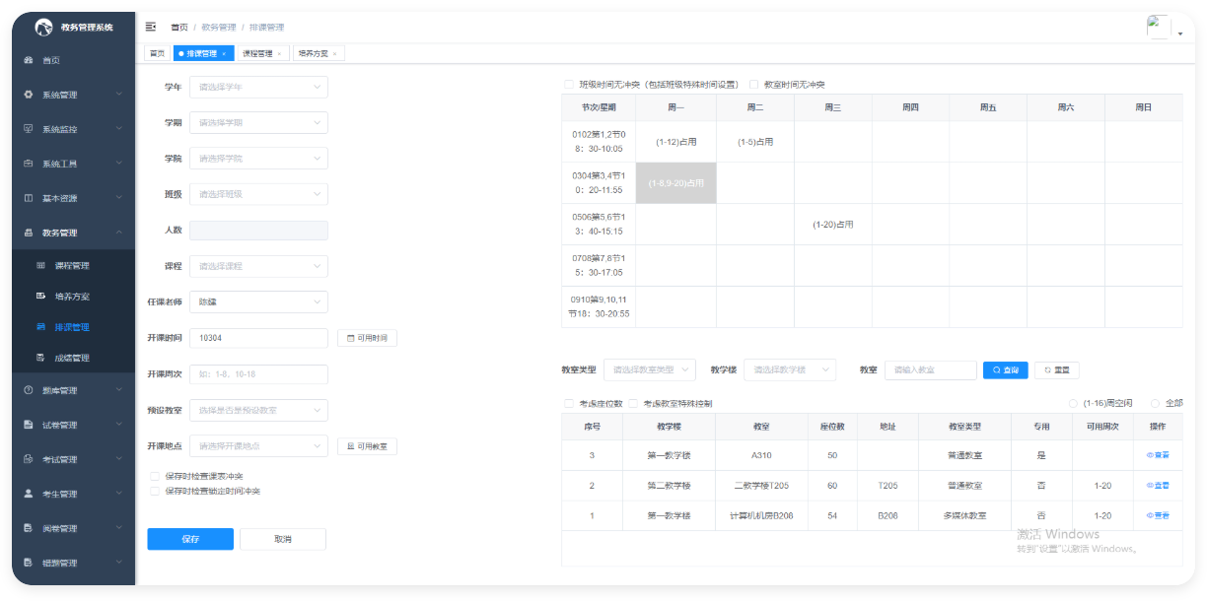Switch to the 首页 page tab
Image resolution: width=1207 pixels, height=601 pixels.
pos(157,53)
